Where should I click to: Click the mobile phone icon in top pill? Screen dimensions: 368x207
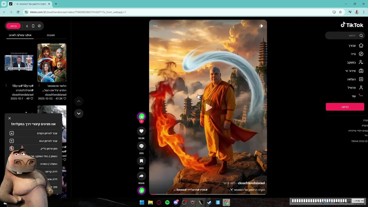(x=33, y=26)
